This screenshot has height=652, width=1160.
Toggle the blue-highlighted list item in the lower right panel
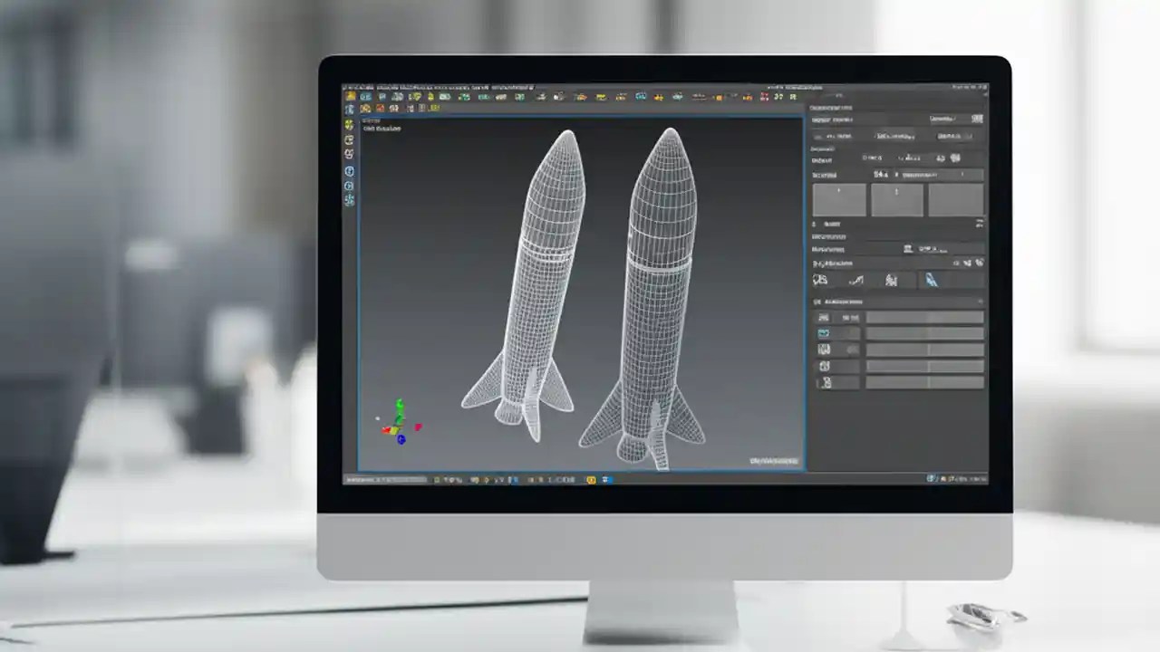click(x=824, y=333)
